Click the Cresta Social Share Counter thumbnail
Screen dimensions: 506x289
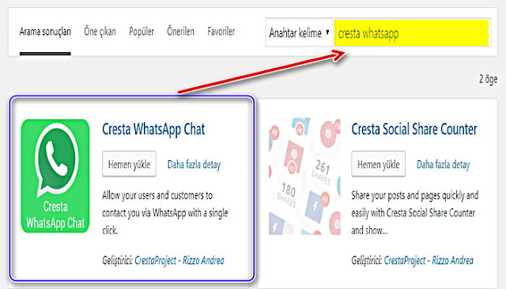click(x=304, y=176)
